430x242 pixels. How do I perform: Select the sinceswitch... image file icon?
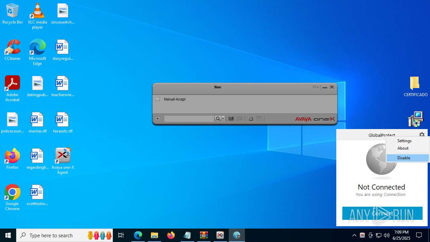[62, 14]
